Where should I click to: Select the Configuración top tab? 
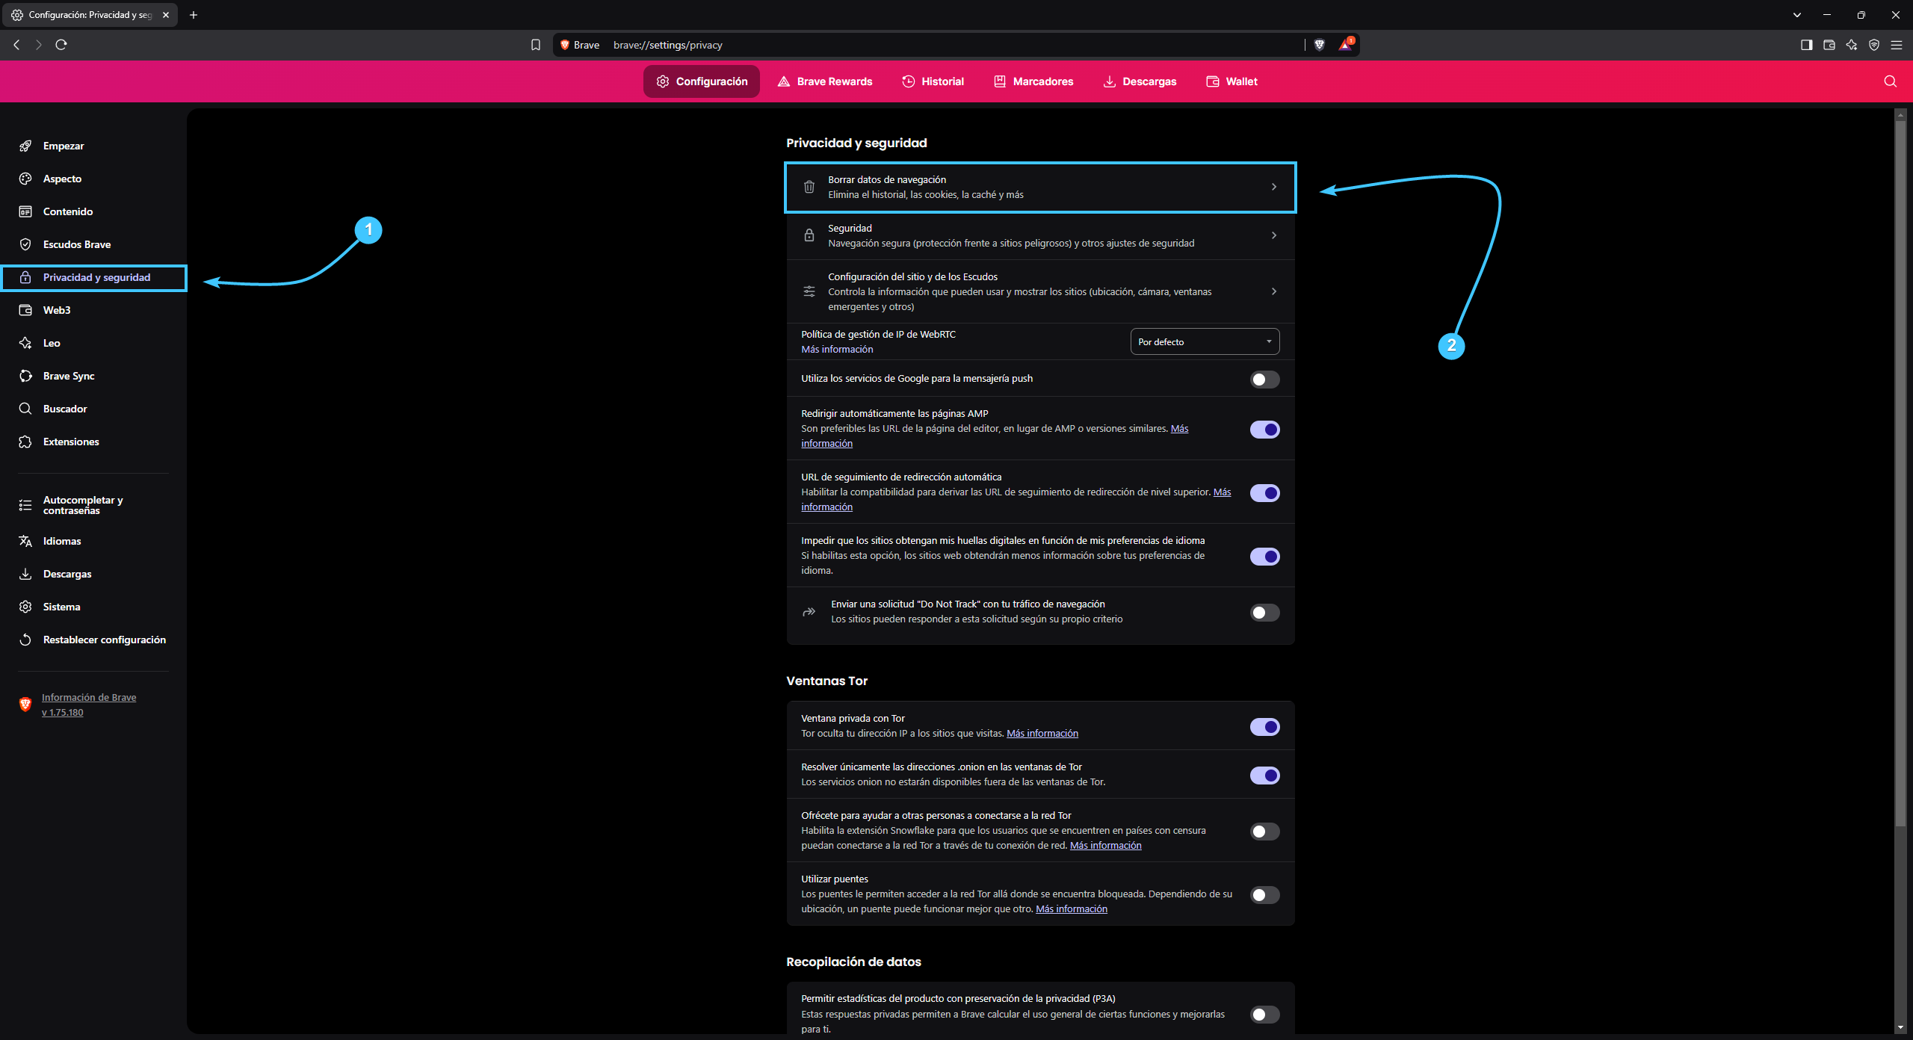point(702,81)
